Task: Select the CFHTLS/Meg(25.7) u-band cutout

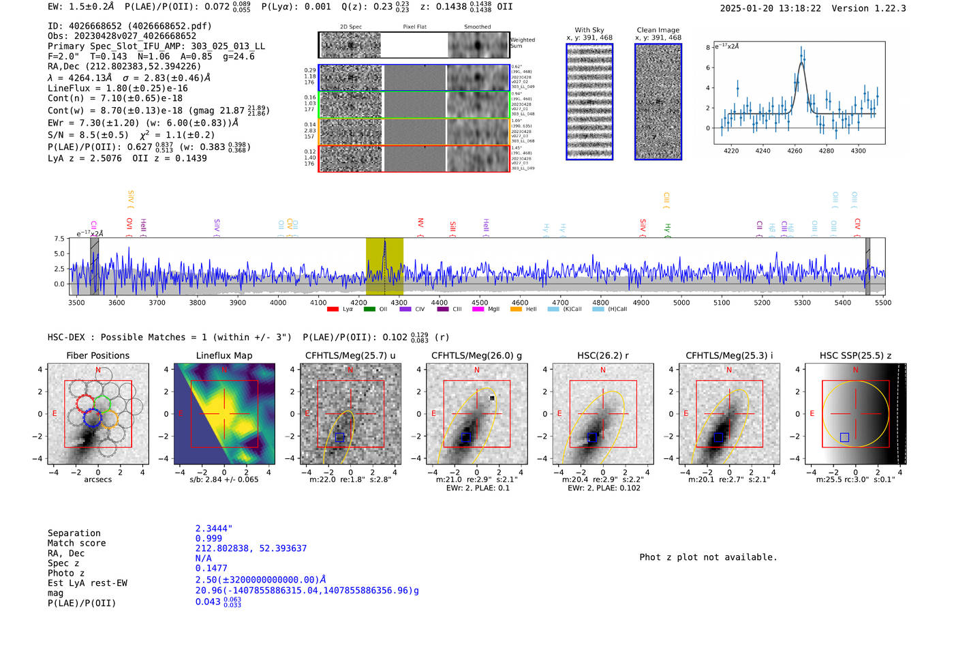Action: point(350,413)
